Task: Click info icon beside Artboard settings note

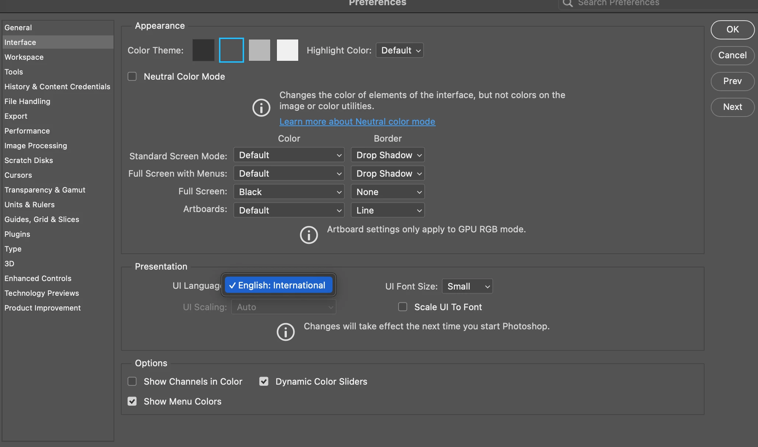Action: (x=309, y=235)
